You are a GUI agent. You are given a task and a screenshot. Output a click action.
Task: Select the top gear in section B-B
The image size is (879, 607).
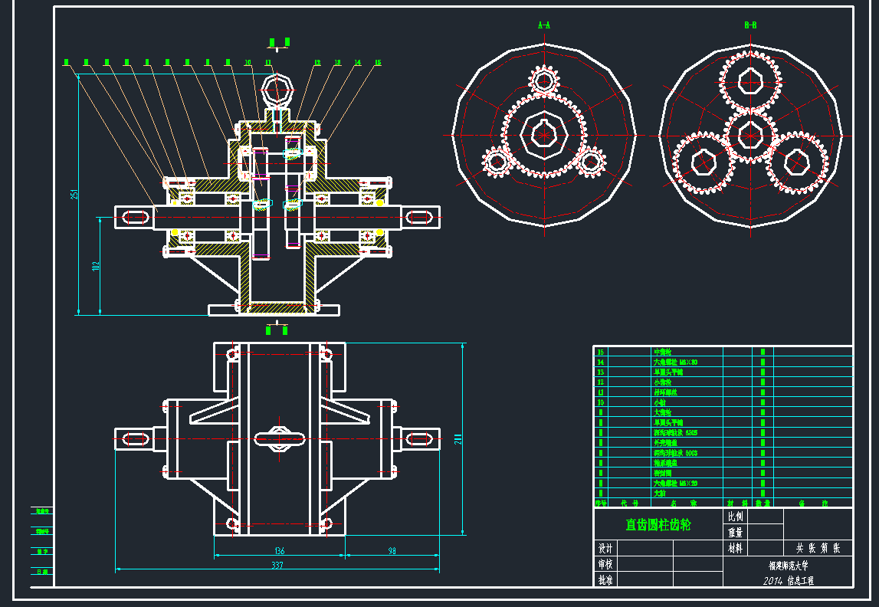[750, 82]
